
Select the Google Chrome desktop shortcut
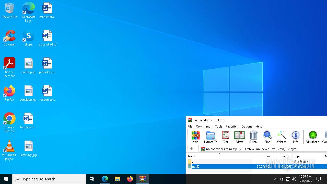pos(9,123)
